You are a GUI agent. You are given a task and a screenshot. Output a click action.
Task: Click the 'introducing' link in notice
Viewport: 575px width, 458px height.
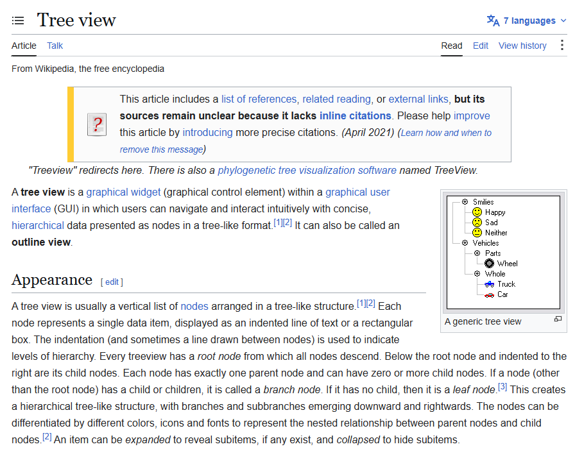click(x=207, y=133)
